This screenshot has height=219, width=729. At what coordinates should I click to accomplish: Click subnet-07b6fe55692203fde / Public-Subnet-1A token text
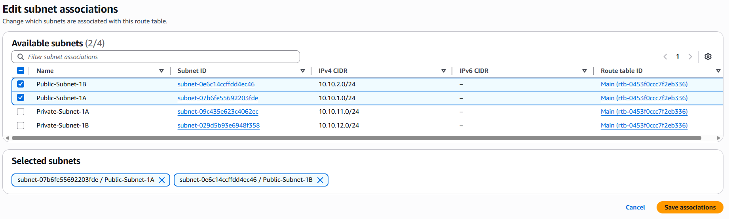pyautogui.click(x=86, y=180)
